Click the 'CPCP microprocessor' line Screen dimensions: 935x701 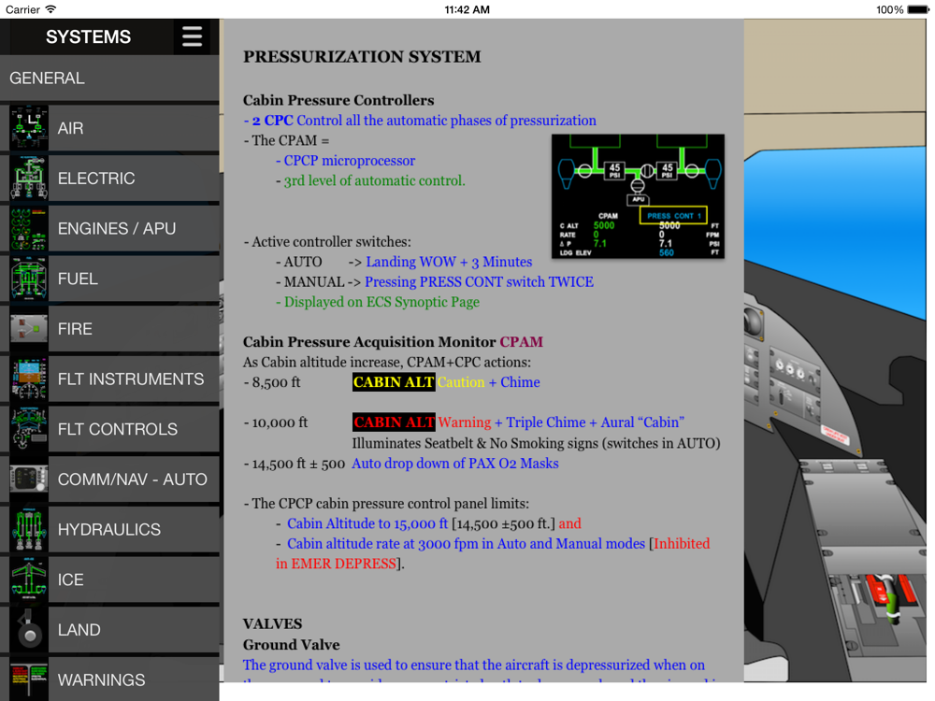point(345,161)
